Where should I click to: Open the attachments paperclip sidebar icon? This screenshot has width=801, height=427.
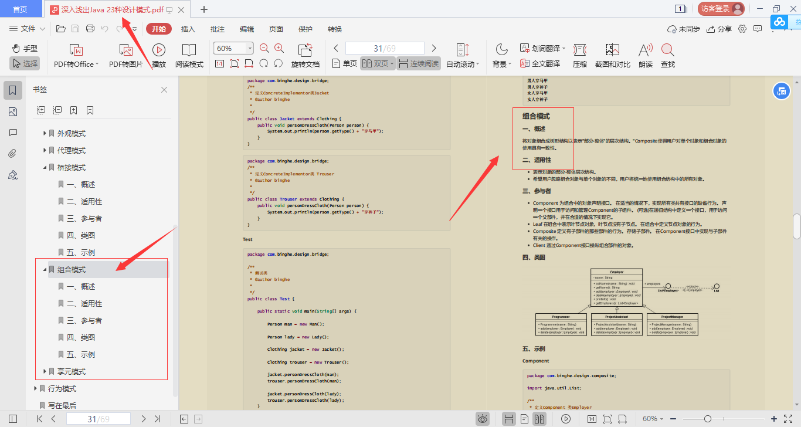[x=13, y=154]
